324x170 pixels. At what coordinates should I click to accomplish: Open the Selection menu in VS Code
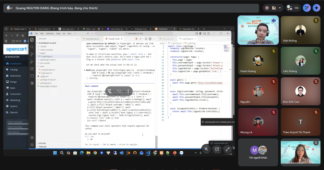point(50,33)
